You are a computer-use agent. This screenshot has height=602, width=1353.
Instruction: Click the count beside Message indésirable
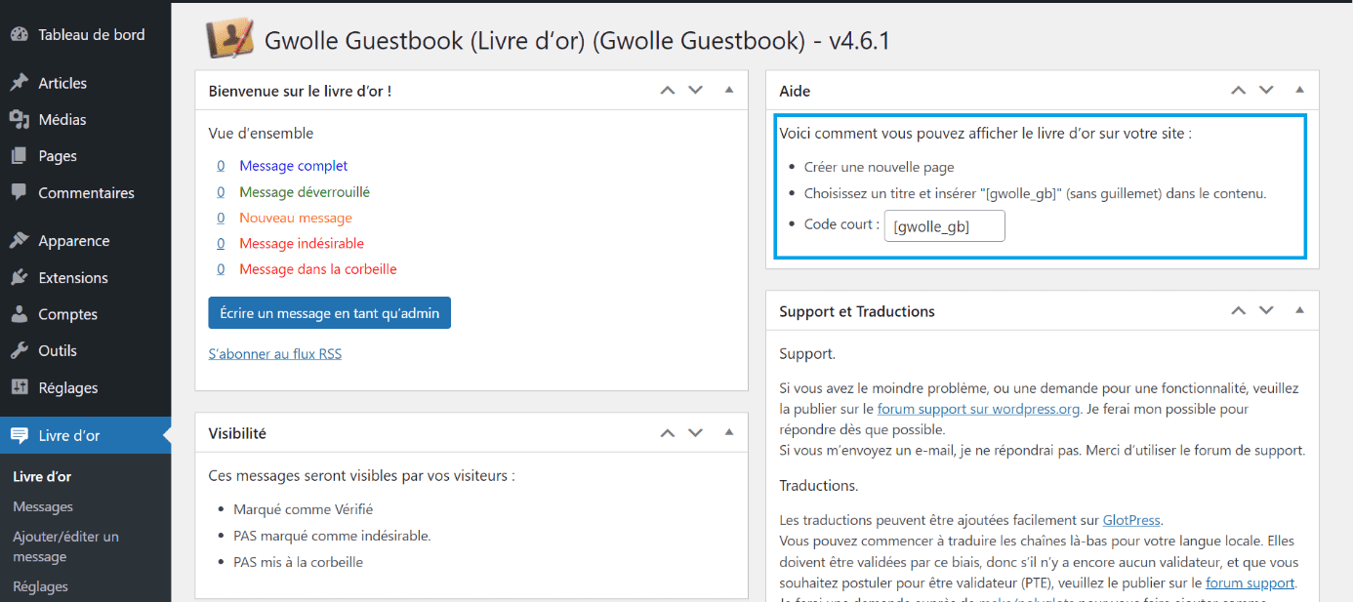pos(221,243)
